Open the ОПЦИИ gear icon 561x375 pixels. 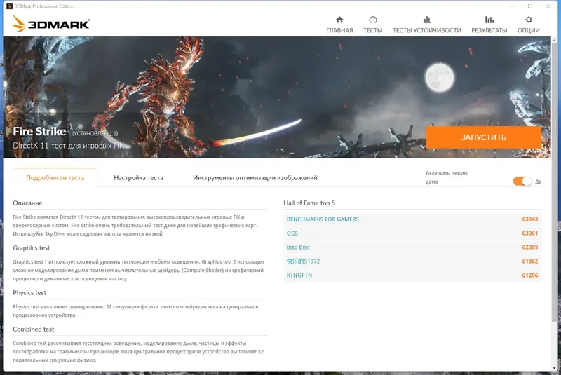pyautogui.click(x=529, y=20)
